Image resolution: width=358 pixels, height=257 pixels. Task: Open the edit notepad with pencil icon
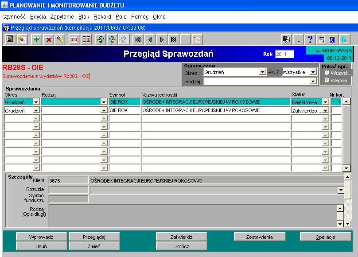tap(197, 39)
